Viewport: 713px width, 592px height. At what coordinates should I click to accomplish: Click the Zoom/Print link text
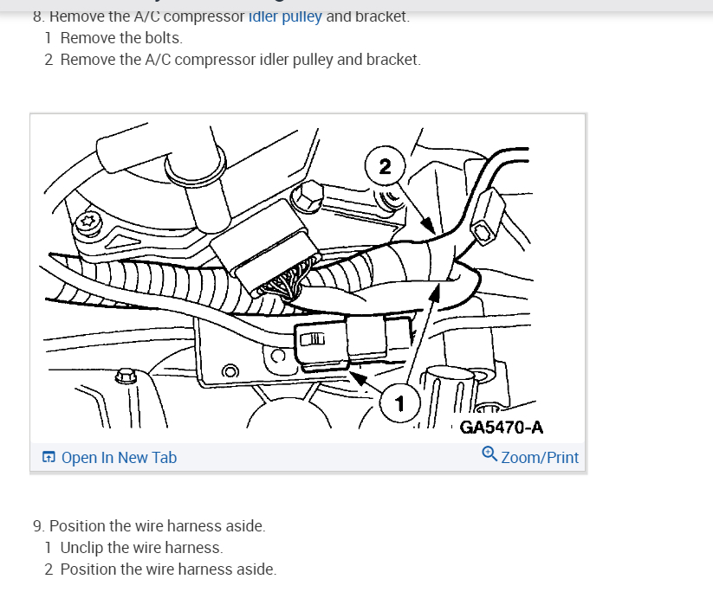tap(540, 458)
